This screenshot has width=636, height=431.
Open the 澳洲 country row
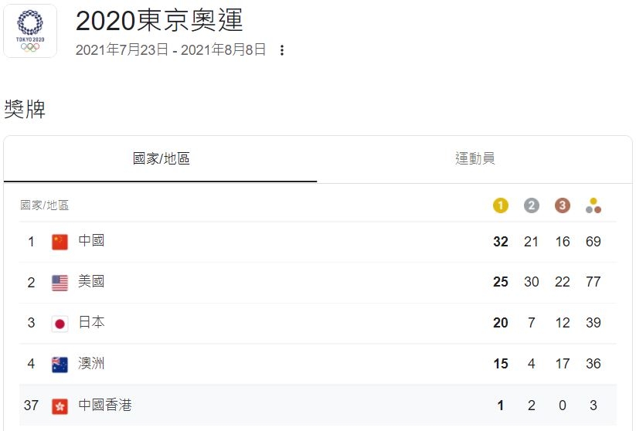tap(318, 364)
